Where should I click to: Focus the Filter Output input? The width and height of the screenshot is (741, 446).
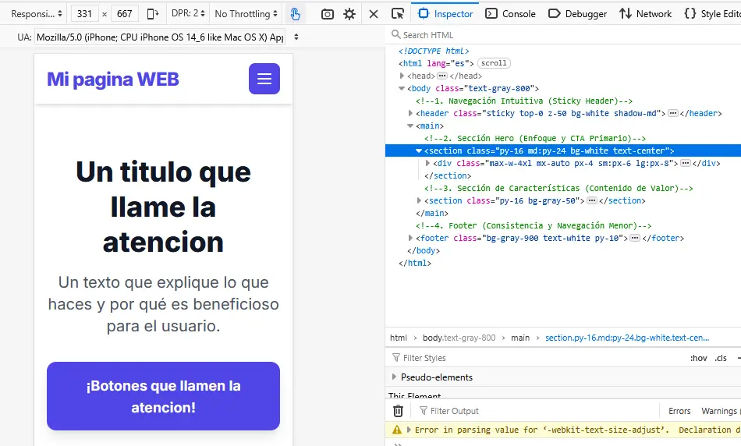[x=537, y=411]
